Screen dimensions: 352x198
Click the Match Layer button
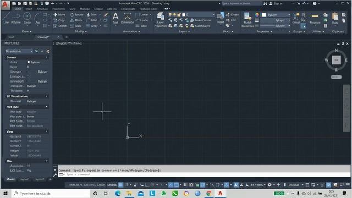click(x=200, y=26)
